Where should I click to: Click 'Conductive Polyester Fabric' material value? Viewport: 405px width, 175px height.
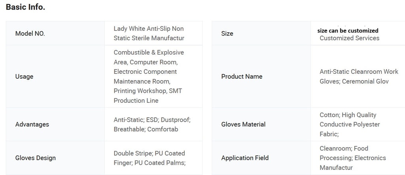pos(350,124)
